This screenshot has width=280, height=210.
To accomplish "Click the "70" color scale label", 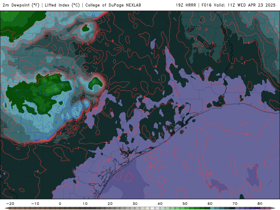I will click(x=235, y=204).
